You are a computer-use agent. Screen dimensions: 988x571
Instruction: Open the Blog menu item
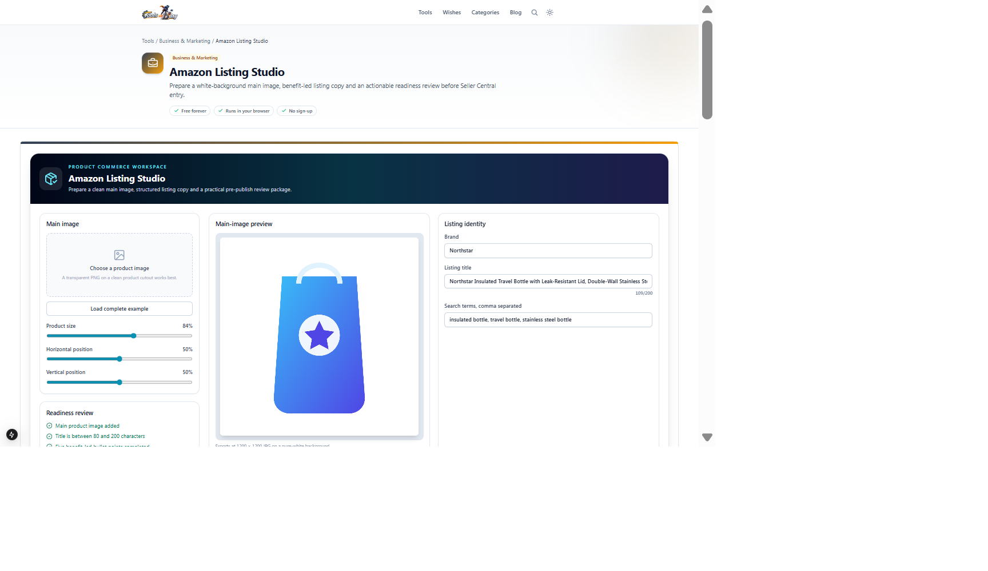point(516,13)
